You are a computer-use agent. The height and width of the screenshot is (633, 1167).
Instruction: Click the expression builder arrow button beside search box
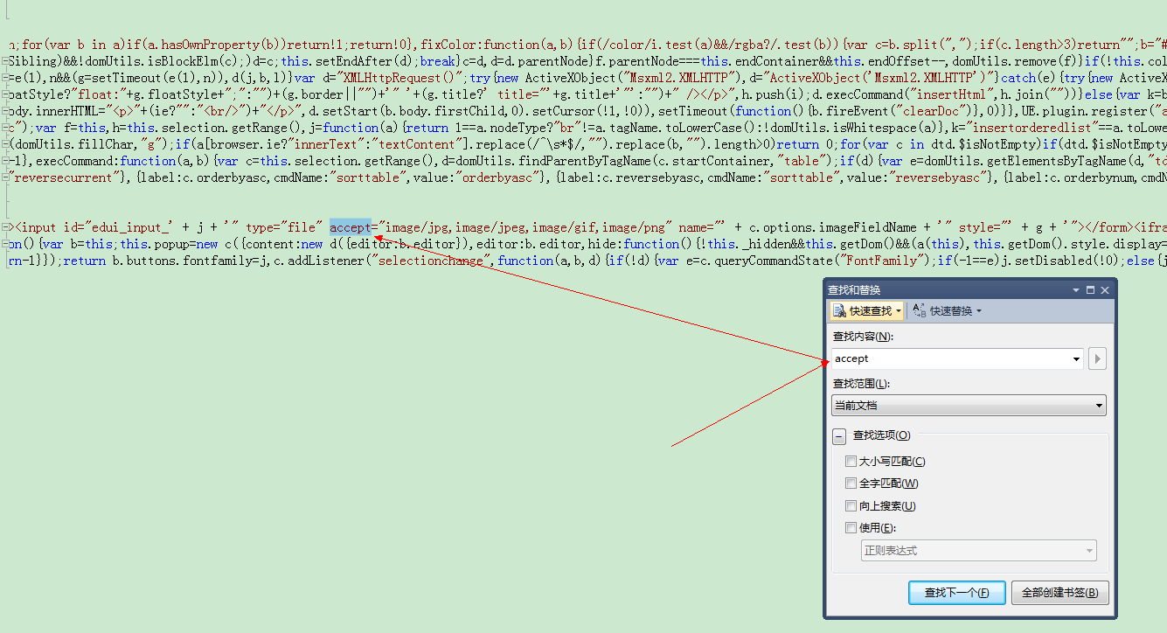pos(1097,358)
